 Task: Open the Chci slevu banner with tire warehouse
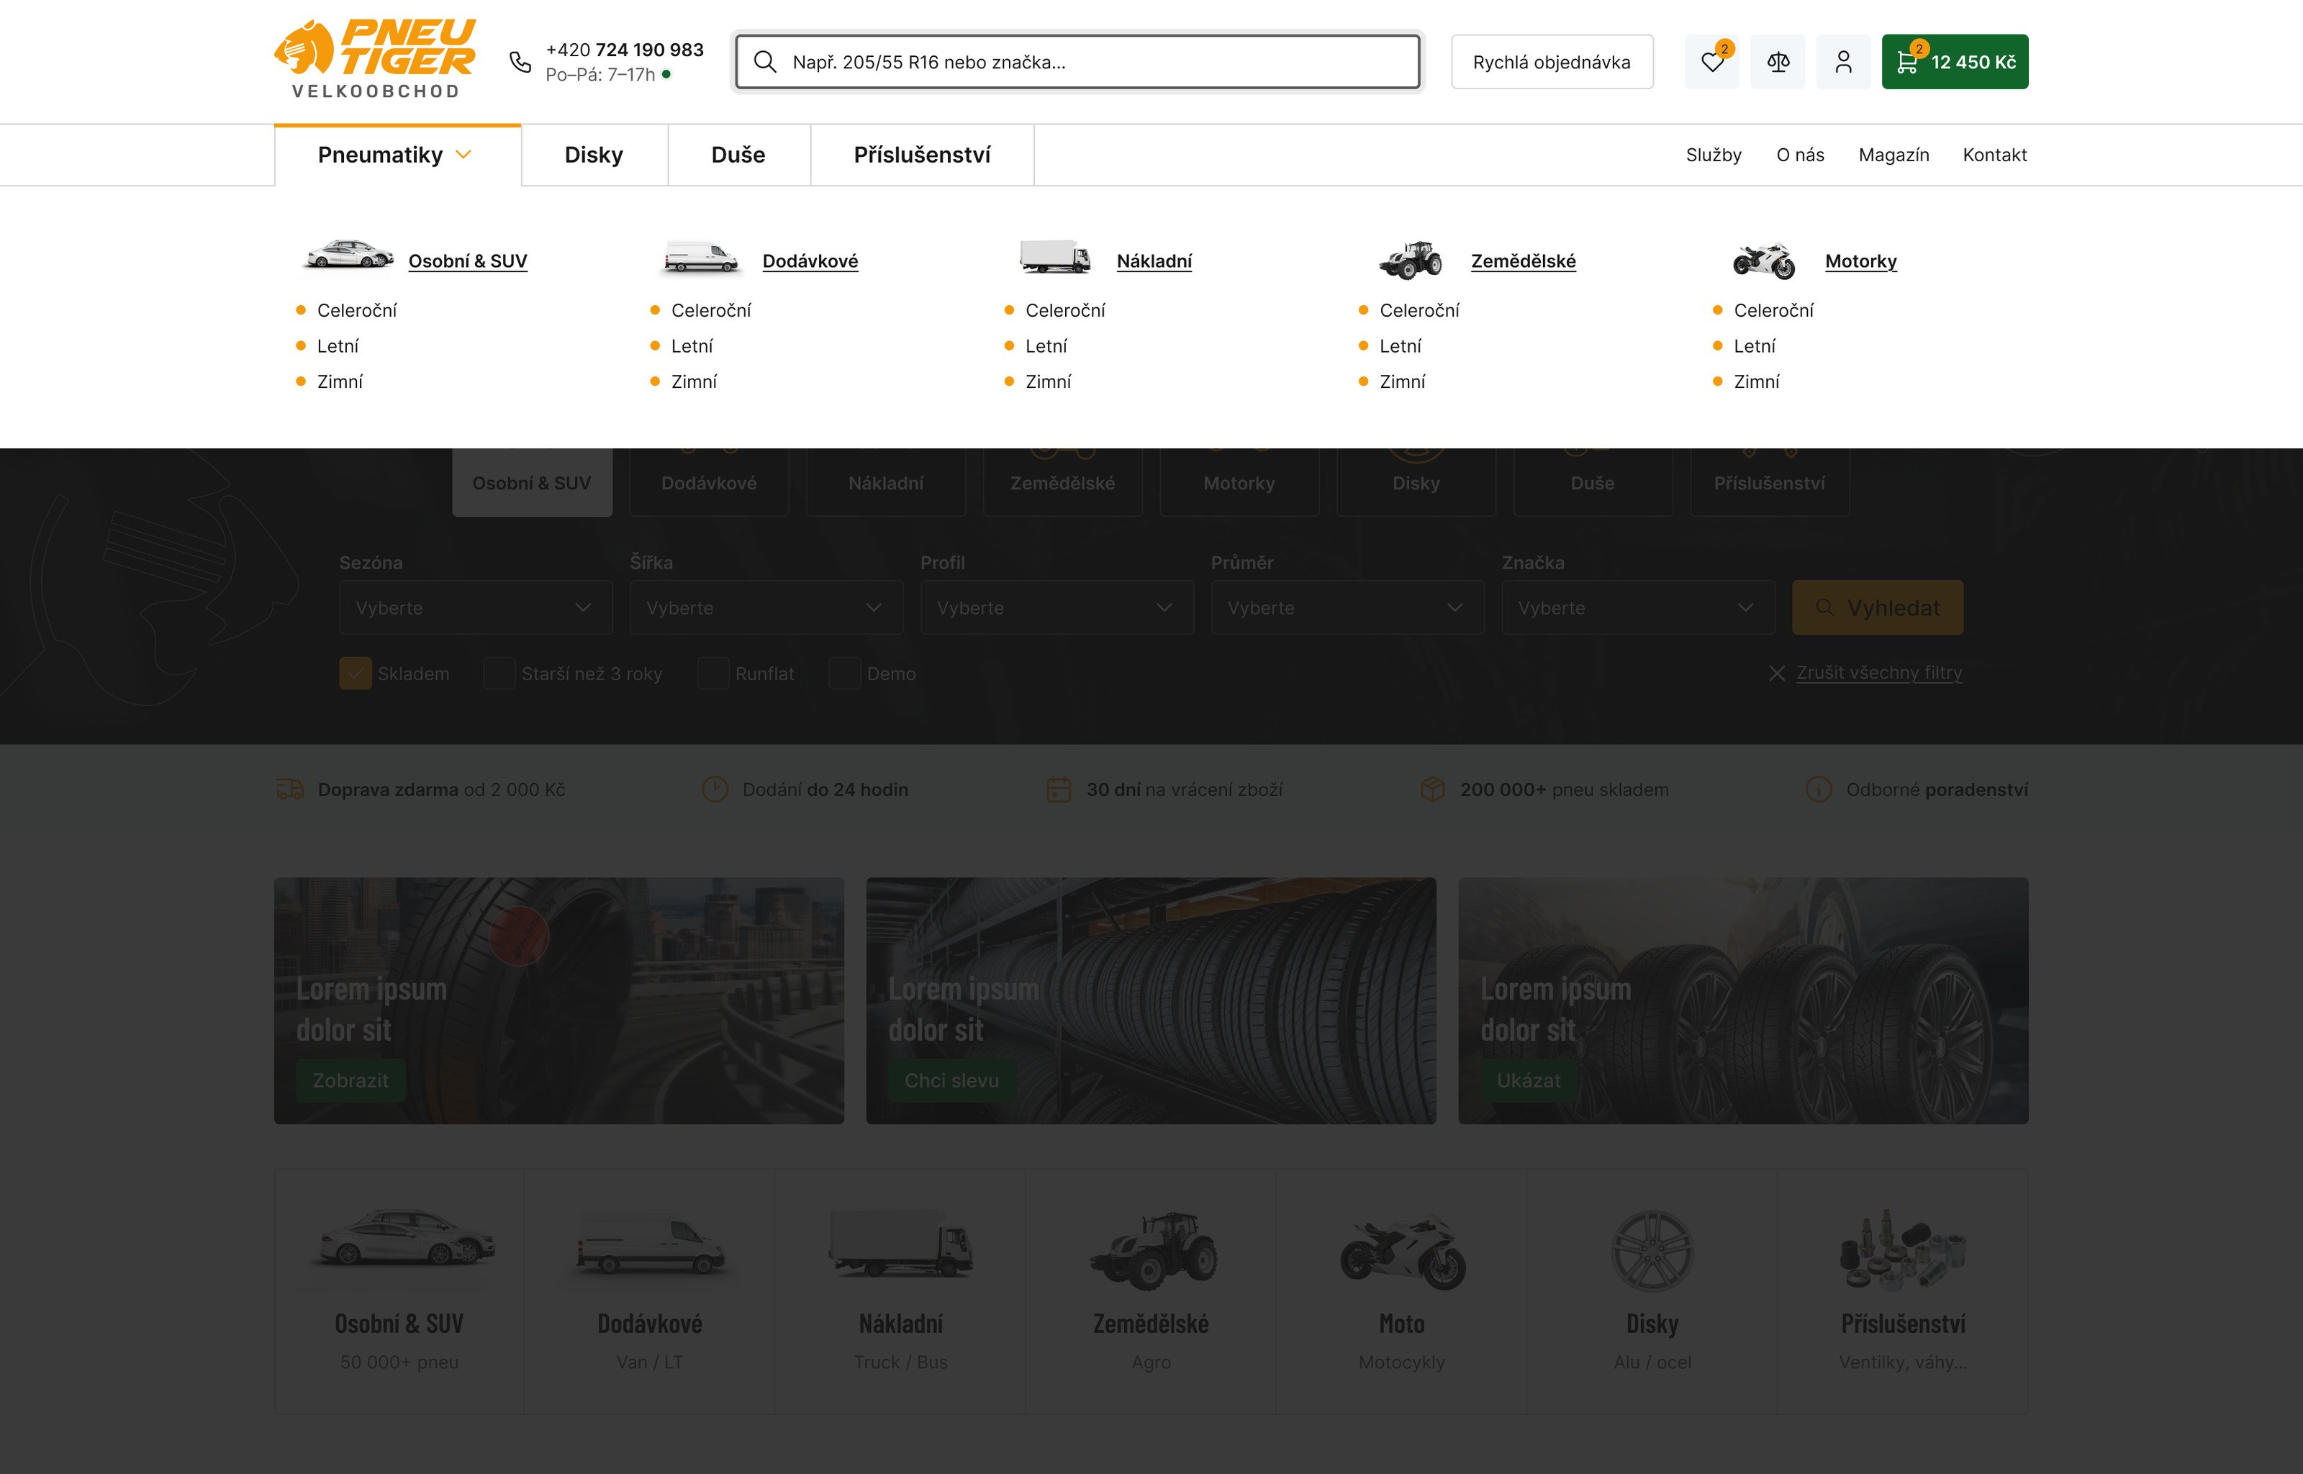[1151, 1000]
